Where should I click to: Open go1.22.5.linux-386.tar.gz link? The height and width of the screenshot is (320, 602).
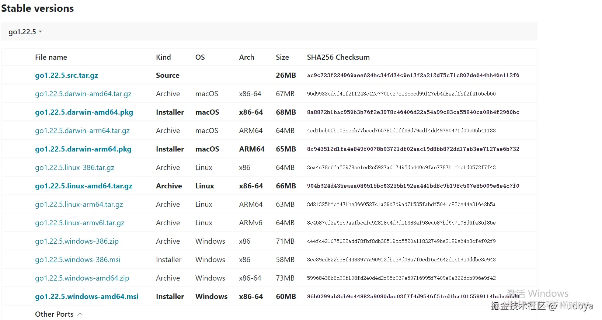[74, 167]
